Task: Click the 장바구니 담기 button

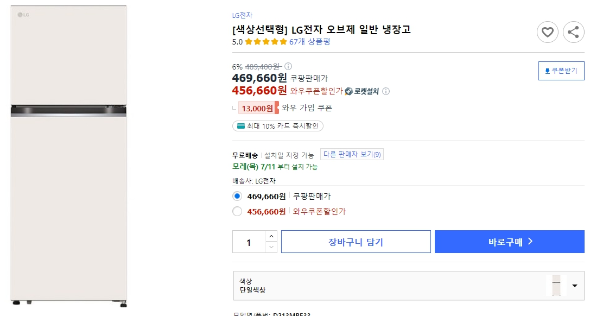Action: coord(356,242)
